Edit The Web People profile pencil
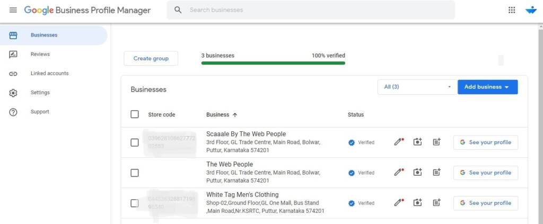Image resolution: width=543 pixels, height=224 pixels. [399, 173]
